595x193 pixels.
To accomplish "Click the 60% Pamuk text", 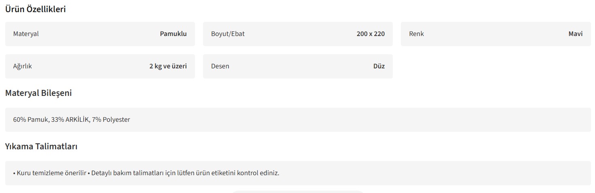I will (x=31, y=120).
